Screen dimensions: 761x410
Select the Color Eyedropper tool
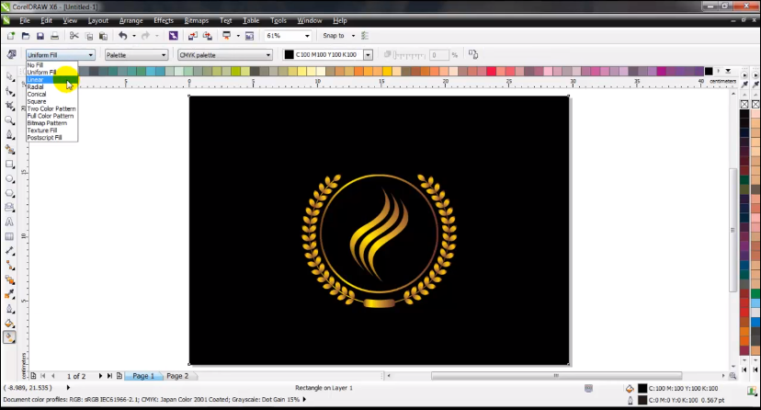coord(9,294)
